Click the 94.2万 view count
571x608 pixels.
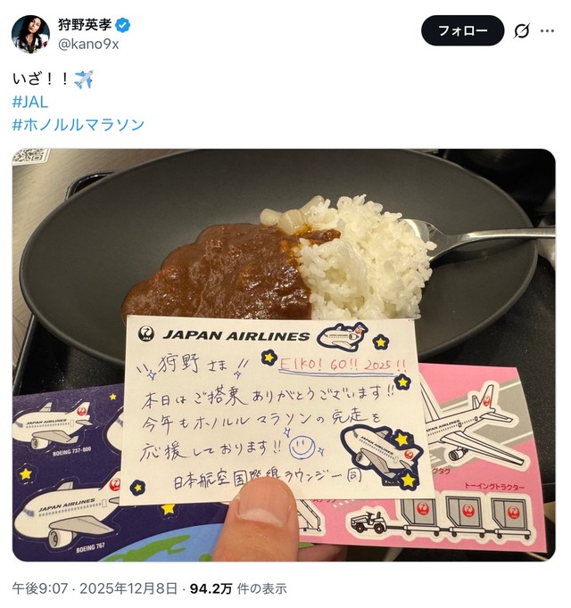click(x=211, y=588)
